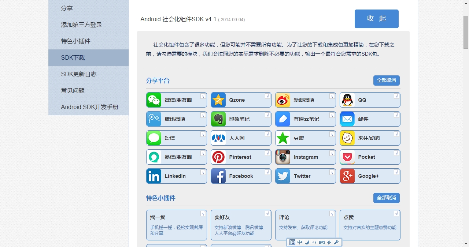Uncheck the Pocket platform checkbox
Screen dimensions: 469x247
pyautogui.click(x=396, y=153)
